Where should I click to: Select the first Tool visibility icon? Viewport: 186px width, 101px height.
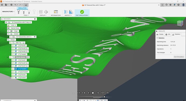[19, 12]
